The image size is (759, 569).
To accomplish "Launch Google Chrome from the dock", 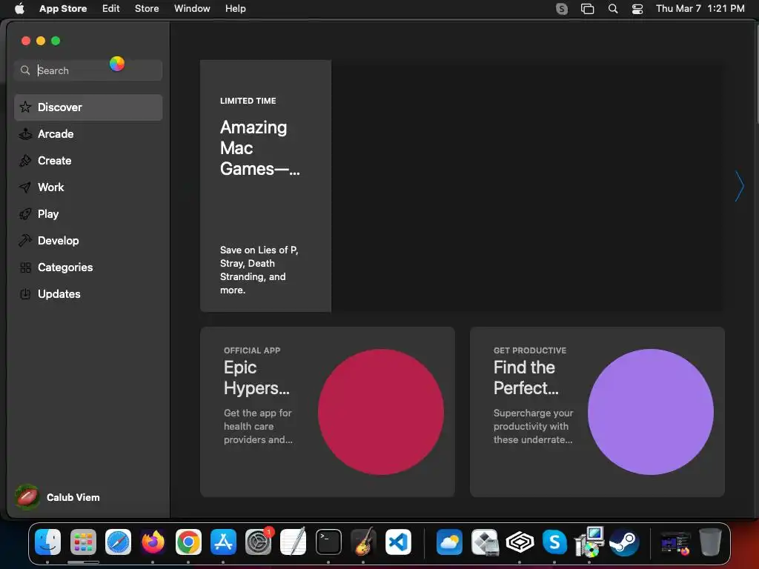I will tap(188, 542).
